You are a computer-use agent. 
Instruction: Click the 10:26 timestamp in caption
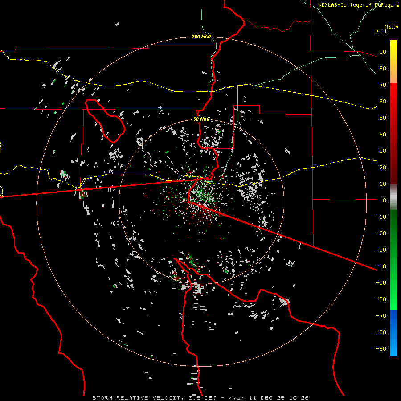299,398
